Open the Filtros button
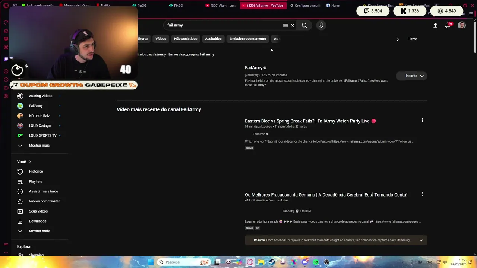This screenshot has width=477, height=268. click(x=413, y=39)
